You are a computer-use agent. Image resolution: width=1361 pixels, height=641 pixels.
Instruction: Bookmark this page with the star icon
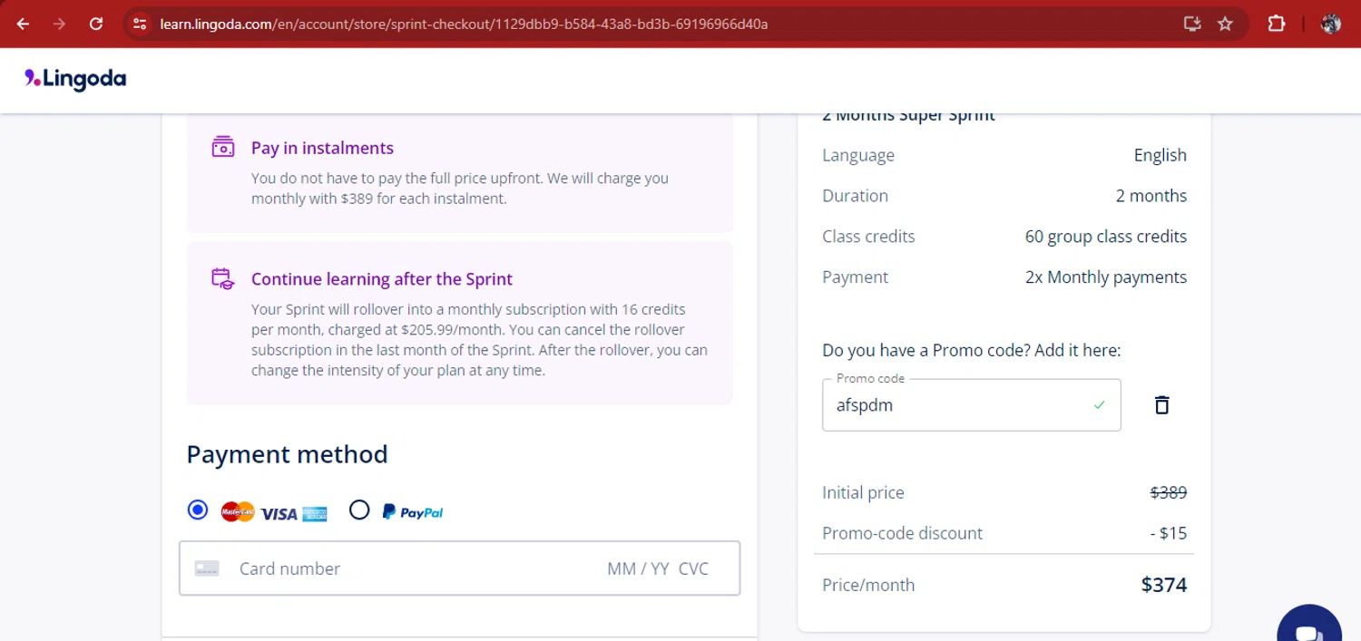point(1225,24)
